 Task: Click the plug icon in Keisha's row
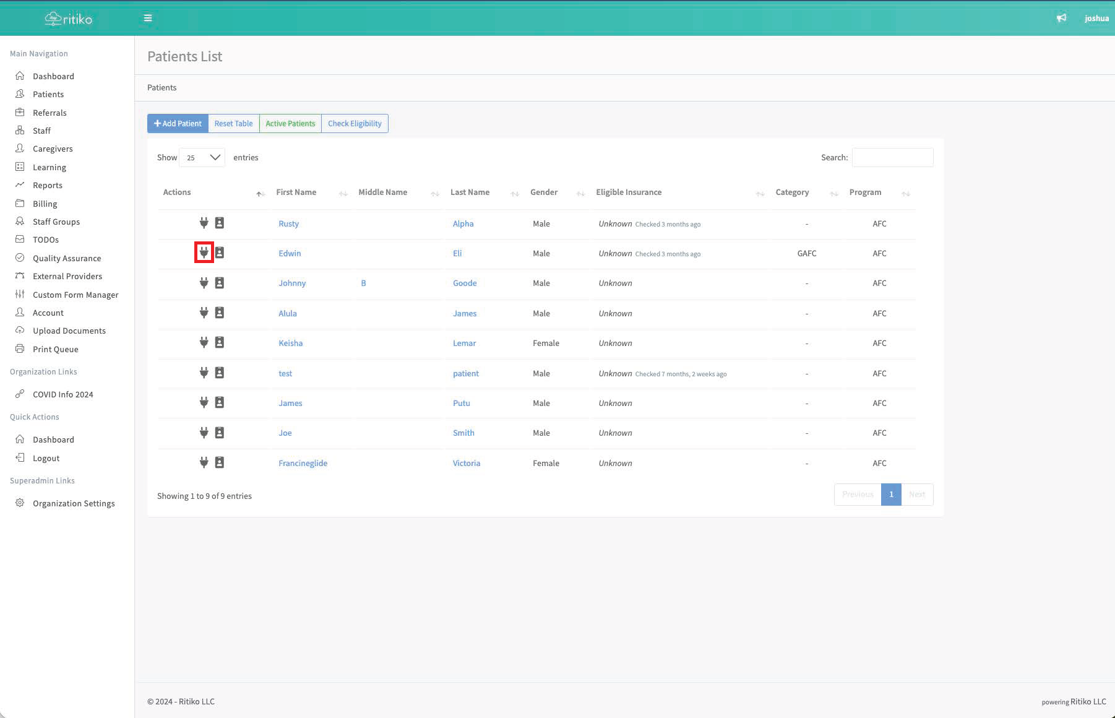204,342
